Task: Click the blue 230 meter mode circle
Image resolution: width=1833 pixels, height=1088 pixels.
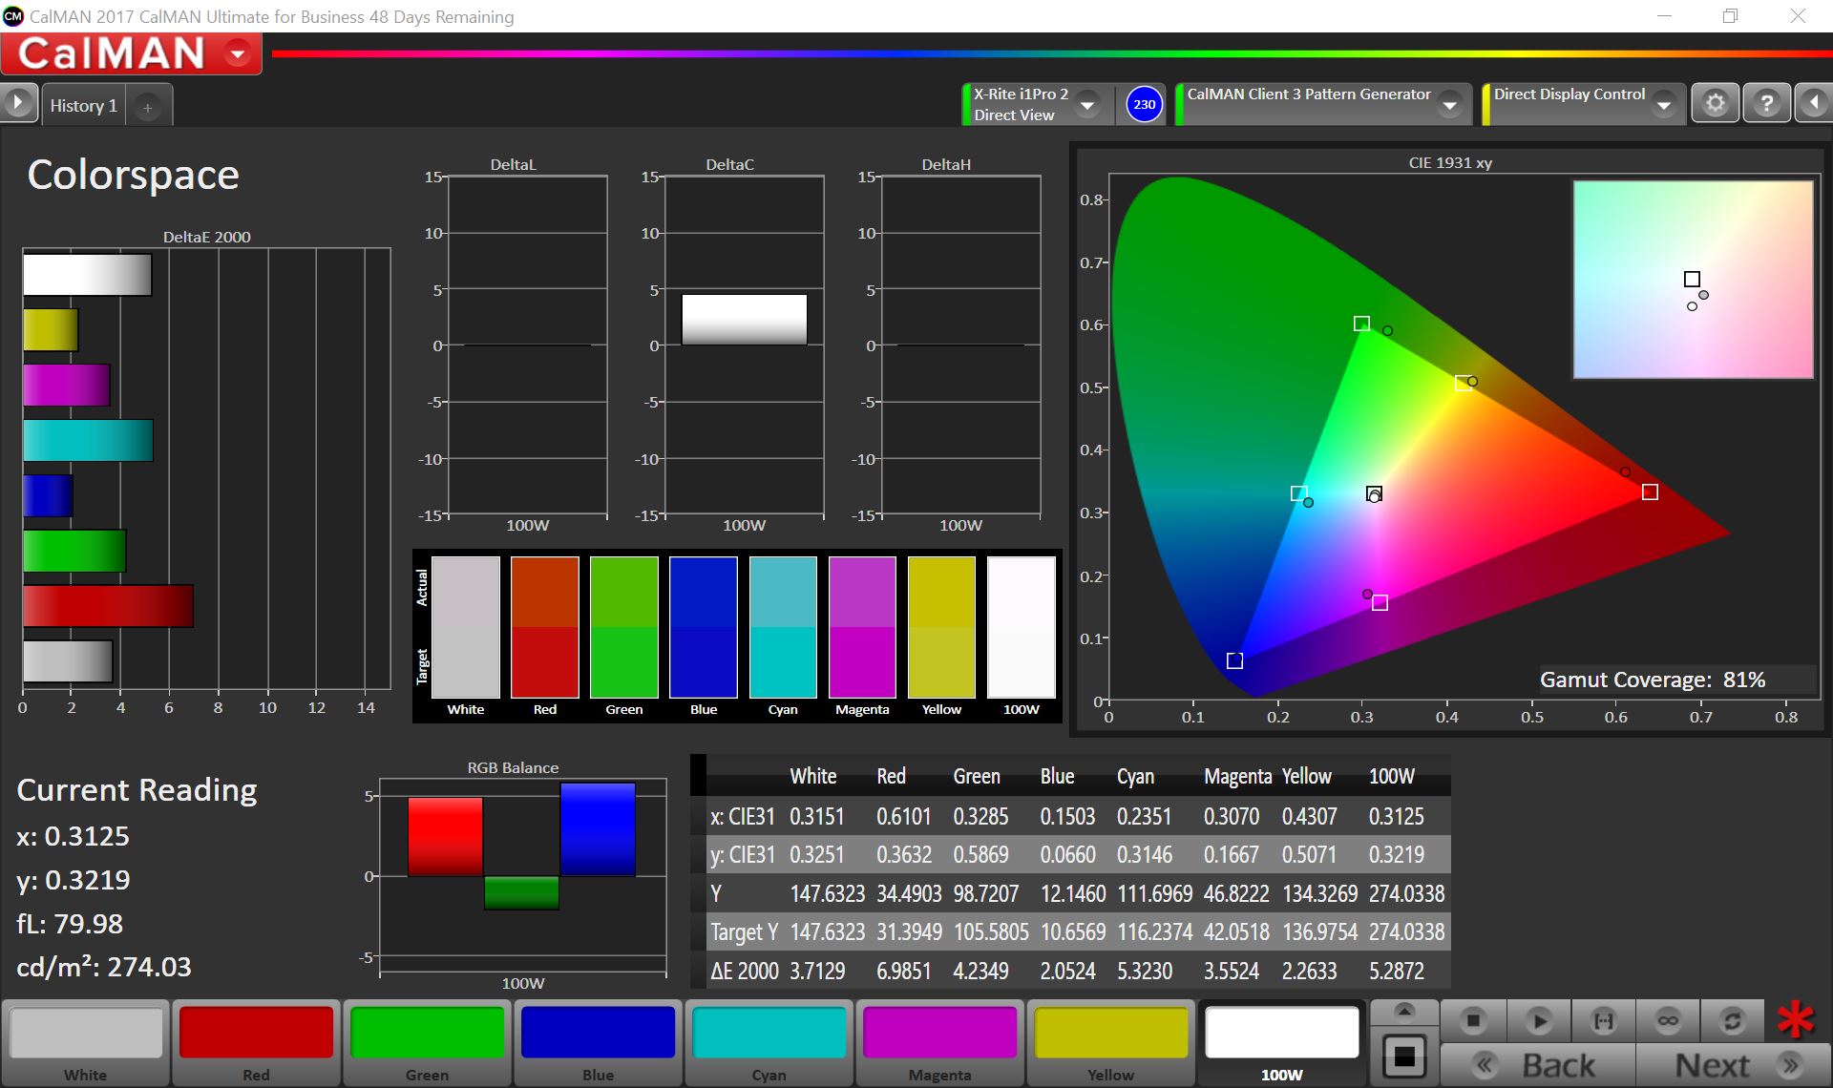Action: click(x=1144, y=104)
